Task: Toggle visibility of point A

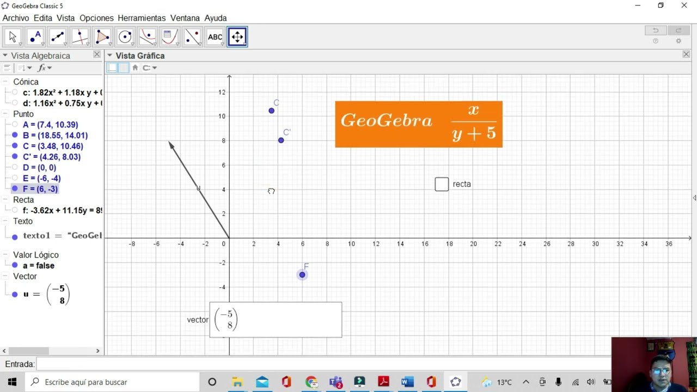Action: pos(15,125)
